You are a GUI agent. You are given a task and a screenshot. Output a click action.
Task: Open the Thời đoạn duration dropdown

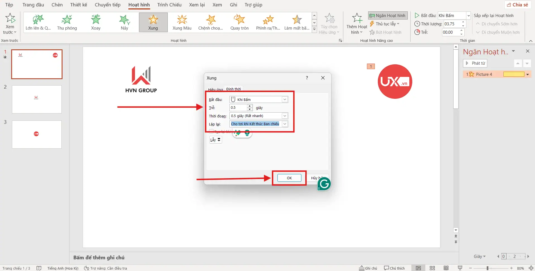tap(285, 116)
